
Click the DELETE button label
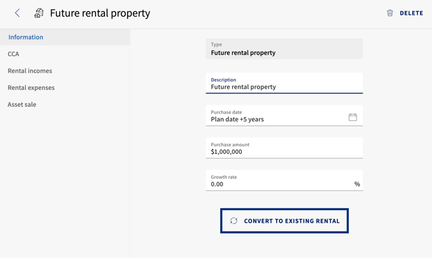(411, 14)
